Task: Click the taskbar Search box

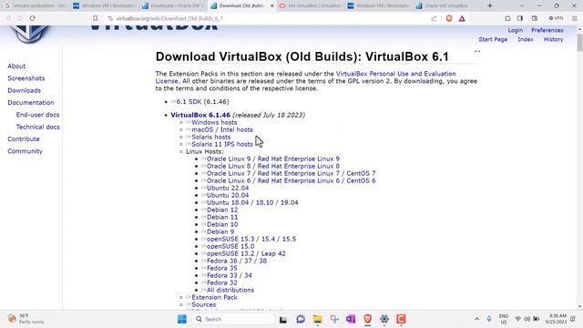Action: click(x=233, y=319)
